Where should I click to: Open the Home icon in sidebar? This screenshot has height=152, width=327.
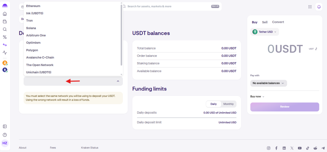coord(5,14)
